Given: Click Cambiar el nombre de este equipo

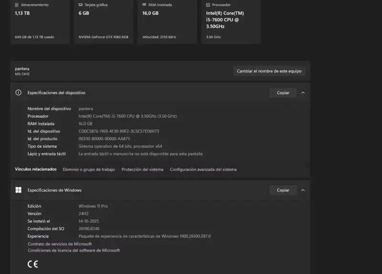Looking at the screenshot, I should [x=269, y=71].
